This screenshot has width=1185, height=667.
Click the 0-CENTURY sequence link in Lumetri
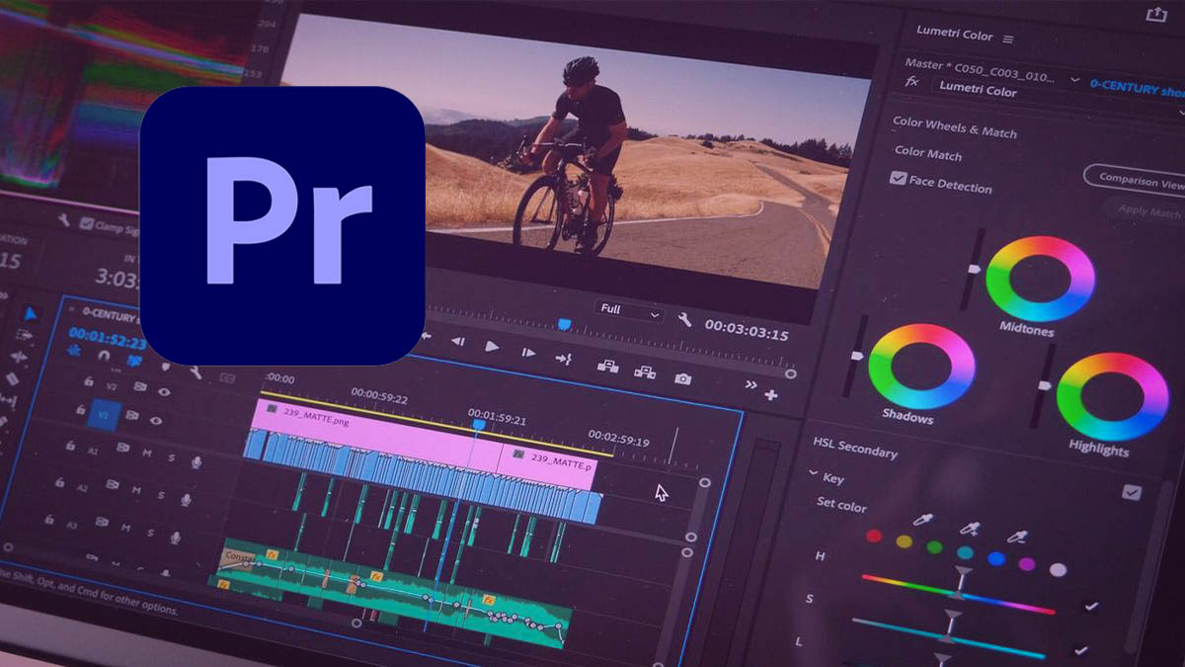1137,89
